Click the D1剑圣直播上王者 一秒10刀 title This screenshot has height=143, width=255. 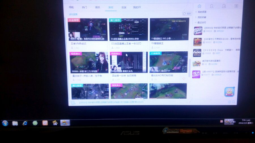(126, 44)
